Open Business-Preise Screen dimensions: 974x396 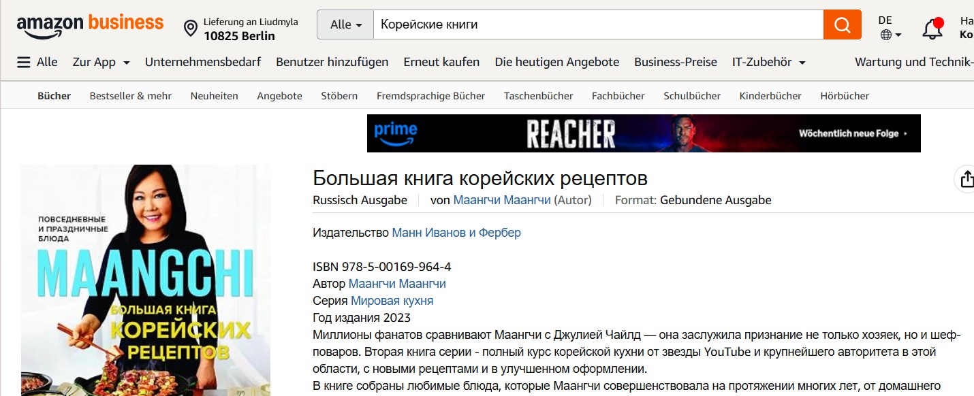676,62
